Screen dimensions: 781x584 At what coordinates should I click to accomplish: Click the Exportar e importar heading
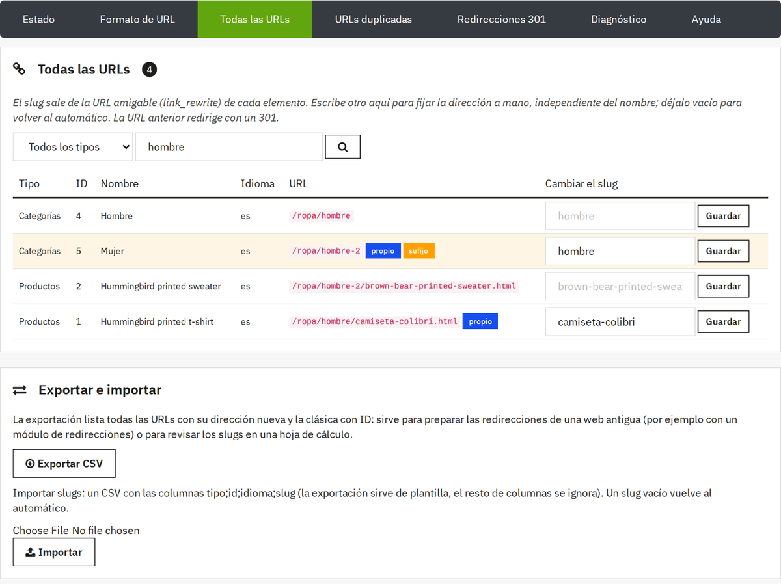100,390
